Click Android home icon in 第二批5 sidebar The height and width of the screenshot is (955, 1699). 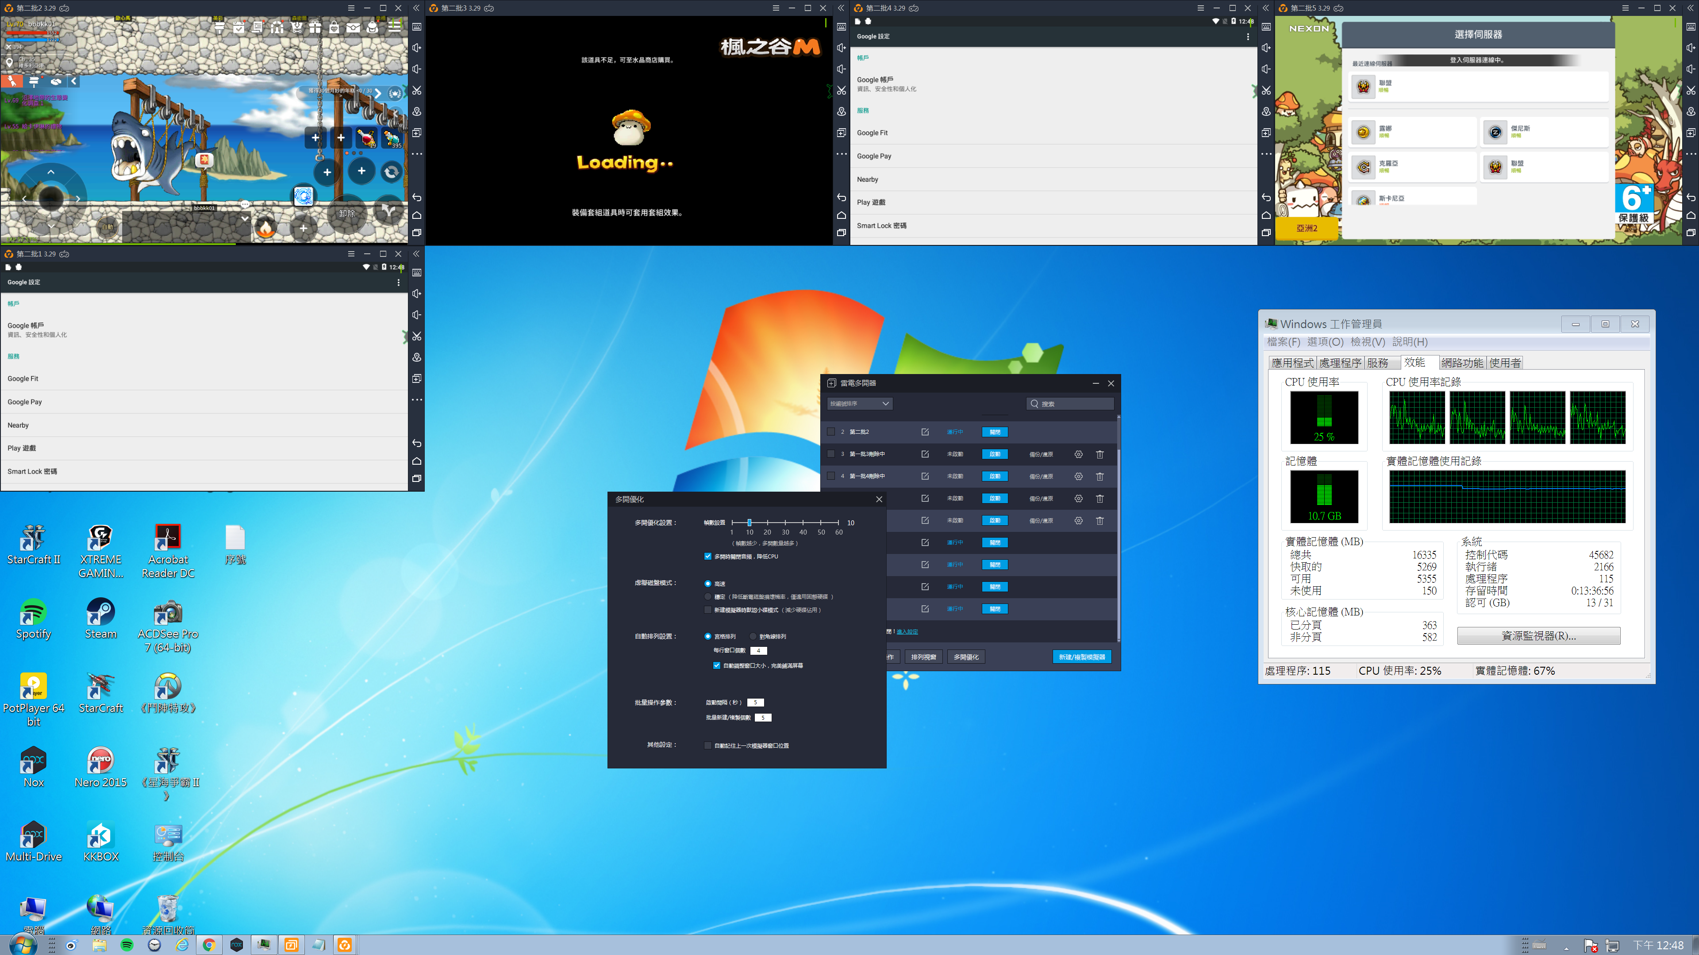[x=1691, y=215]
